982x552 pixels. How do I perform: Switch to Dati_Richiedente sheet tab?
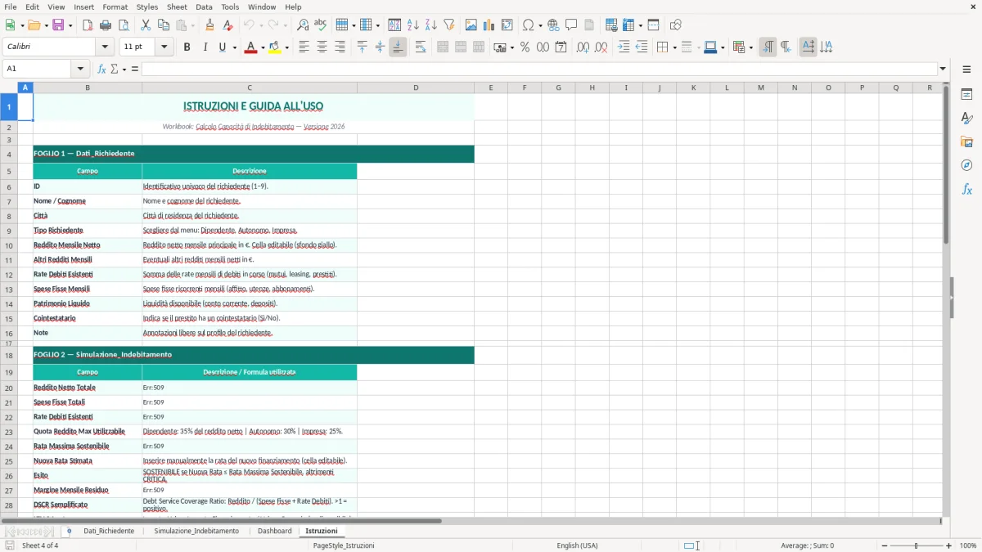(x=109, y=531)
